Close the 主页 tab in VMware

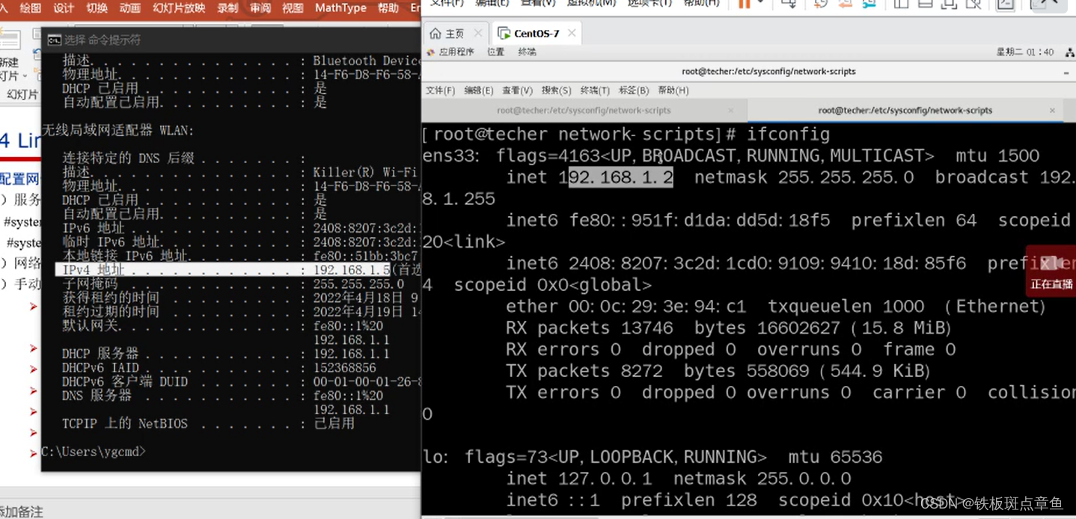[x=478, y=34]
